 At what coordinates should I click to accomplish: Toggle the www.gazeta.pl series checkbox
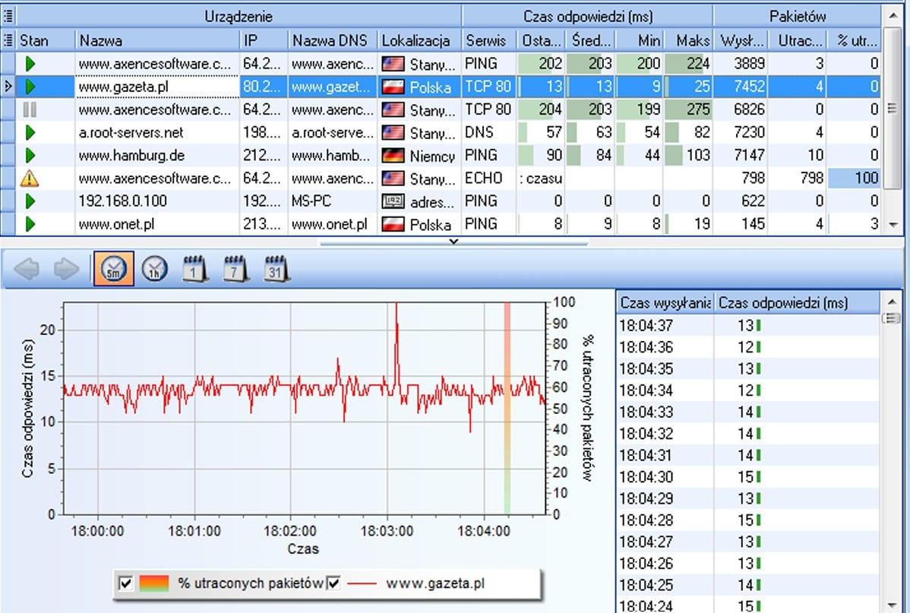tap(333, 583)
